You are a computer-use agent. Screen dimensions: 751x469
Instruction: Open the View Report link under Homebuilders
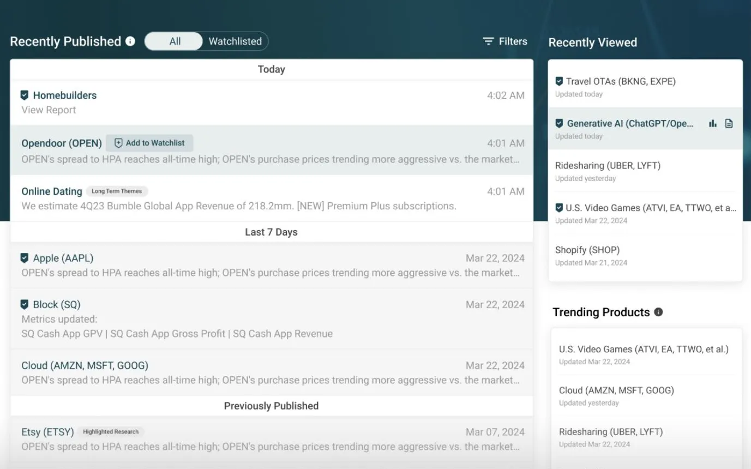tap(49, 110)
